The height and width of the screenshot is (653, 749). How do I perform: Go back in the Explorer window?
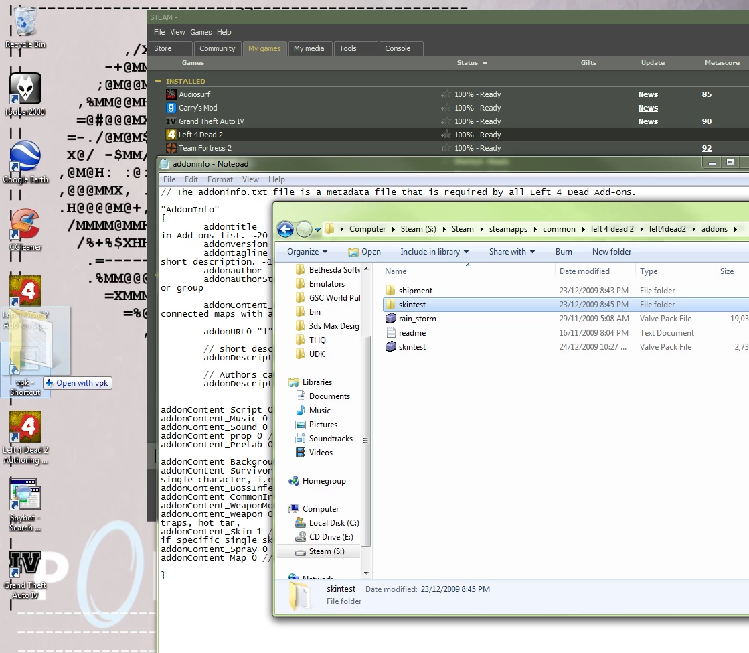(286, 230)
